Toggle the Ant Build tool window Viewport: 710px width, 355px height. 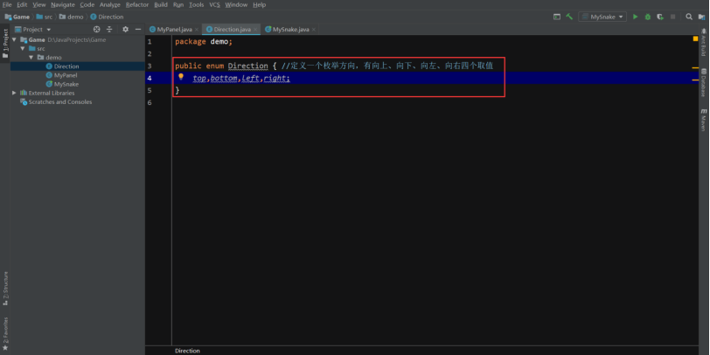click(x=704, y=42)
